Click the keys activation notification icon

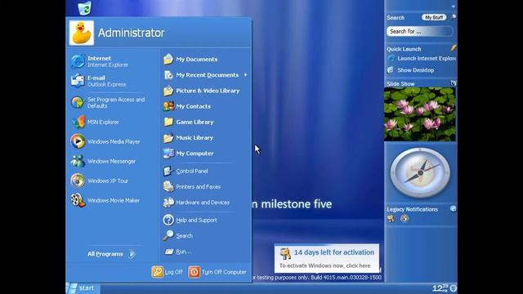pyautogui.click(x=391, y=218)
